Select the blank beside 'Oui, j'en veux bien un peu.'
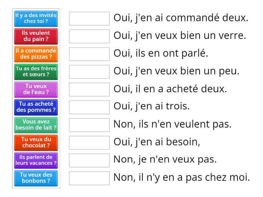Screen dimensions: 263x197 pos(89,72)
